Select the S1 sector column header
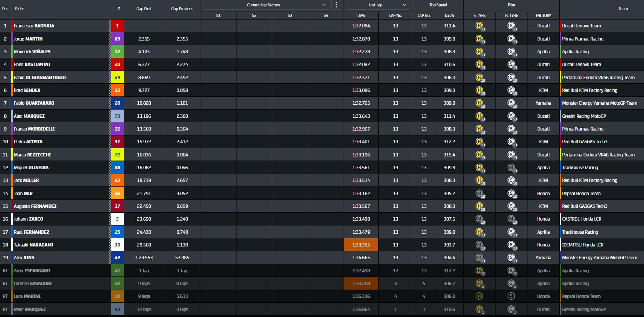 tap(218, 15)
